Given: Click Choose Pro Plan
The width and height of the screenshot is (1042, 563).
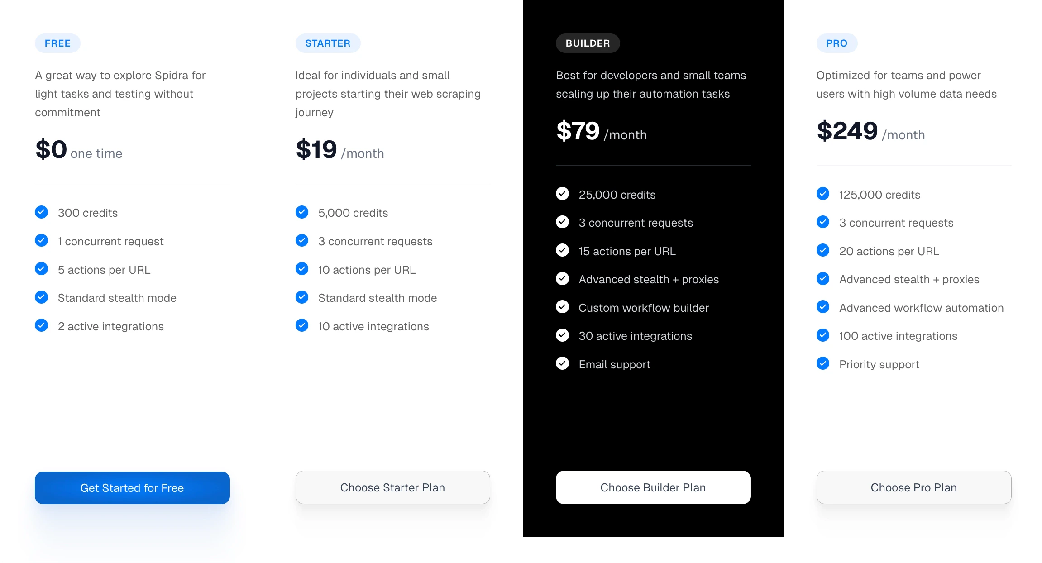Looking at the screenshot, I should pos(913,487).
